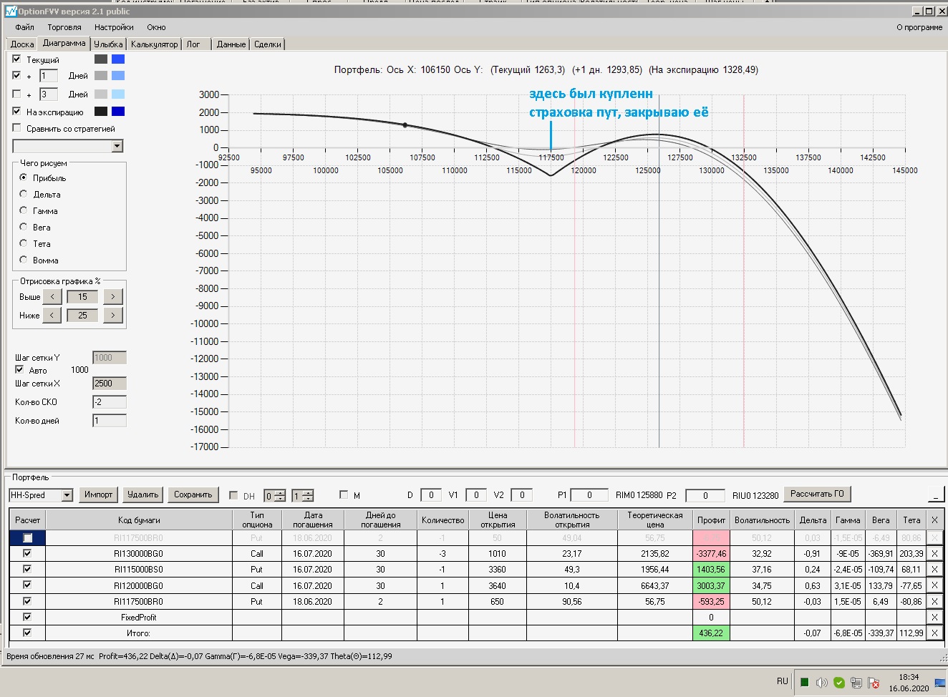The image size is (948, 697).
Task: Enable the DH checkbox
Action: tap(233, 495)
